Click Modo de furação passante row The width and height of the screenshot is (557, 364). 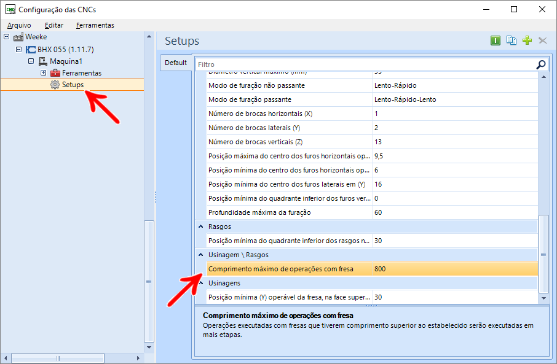[373, 99]
